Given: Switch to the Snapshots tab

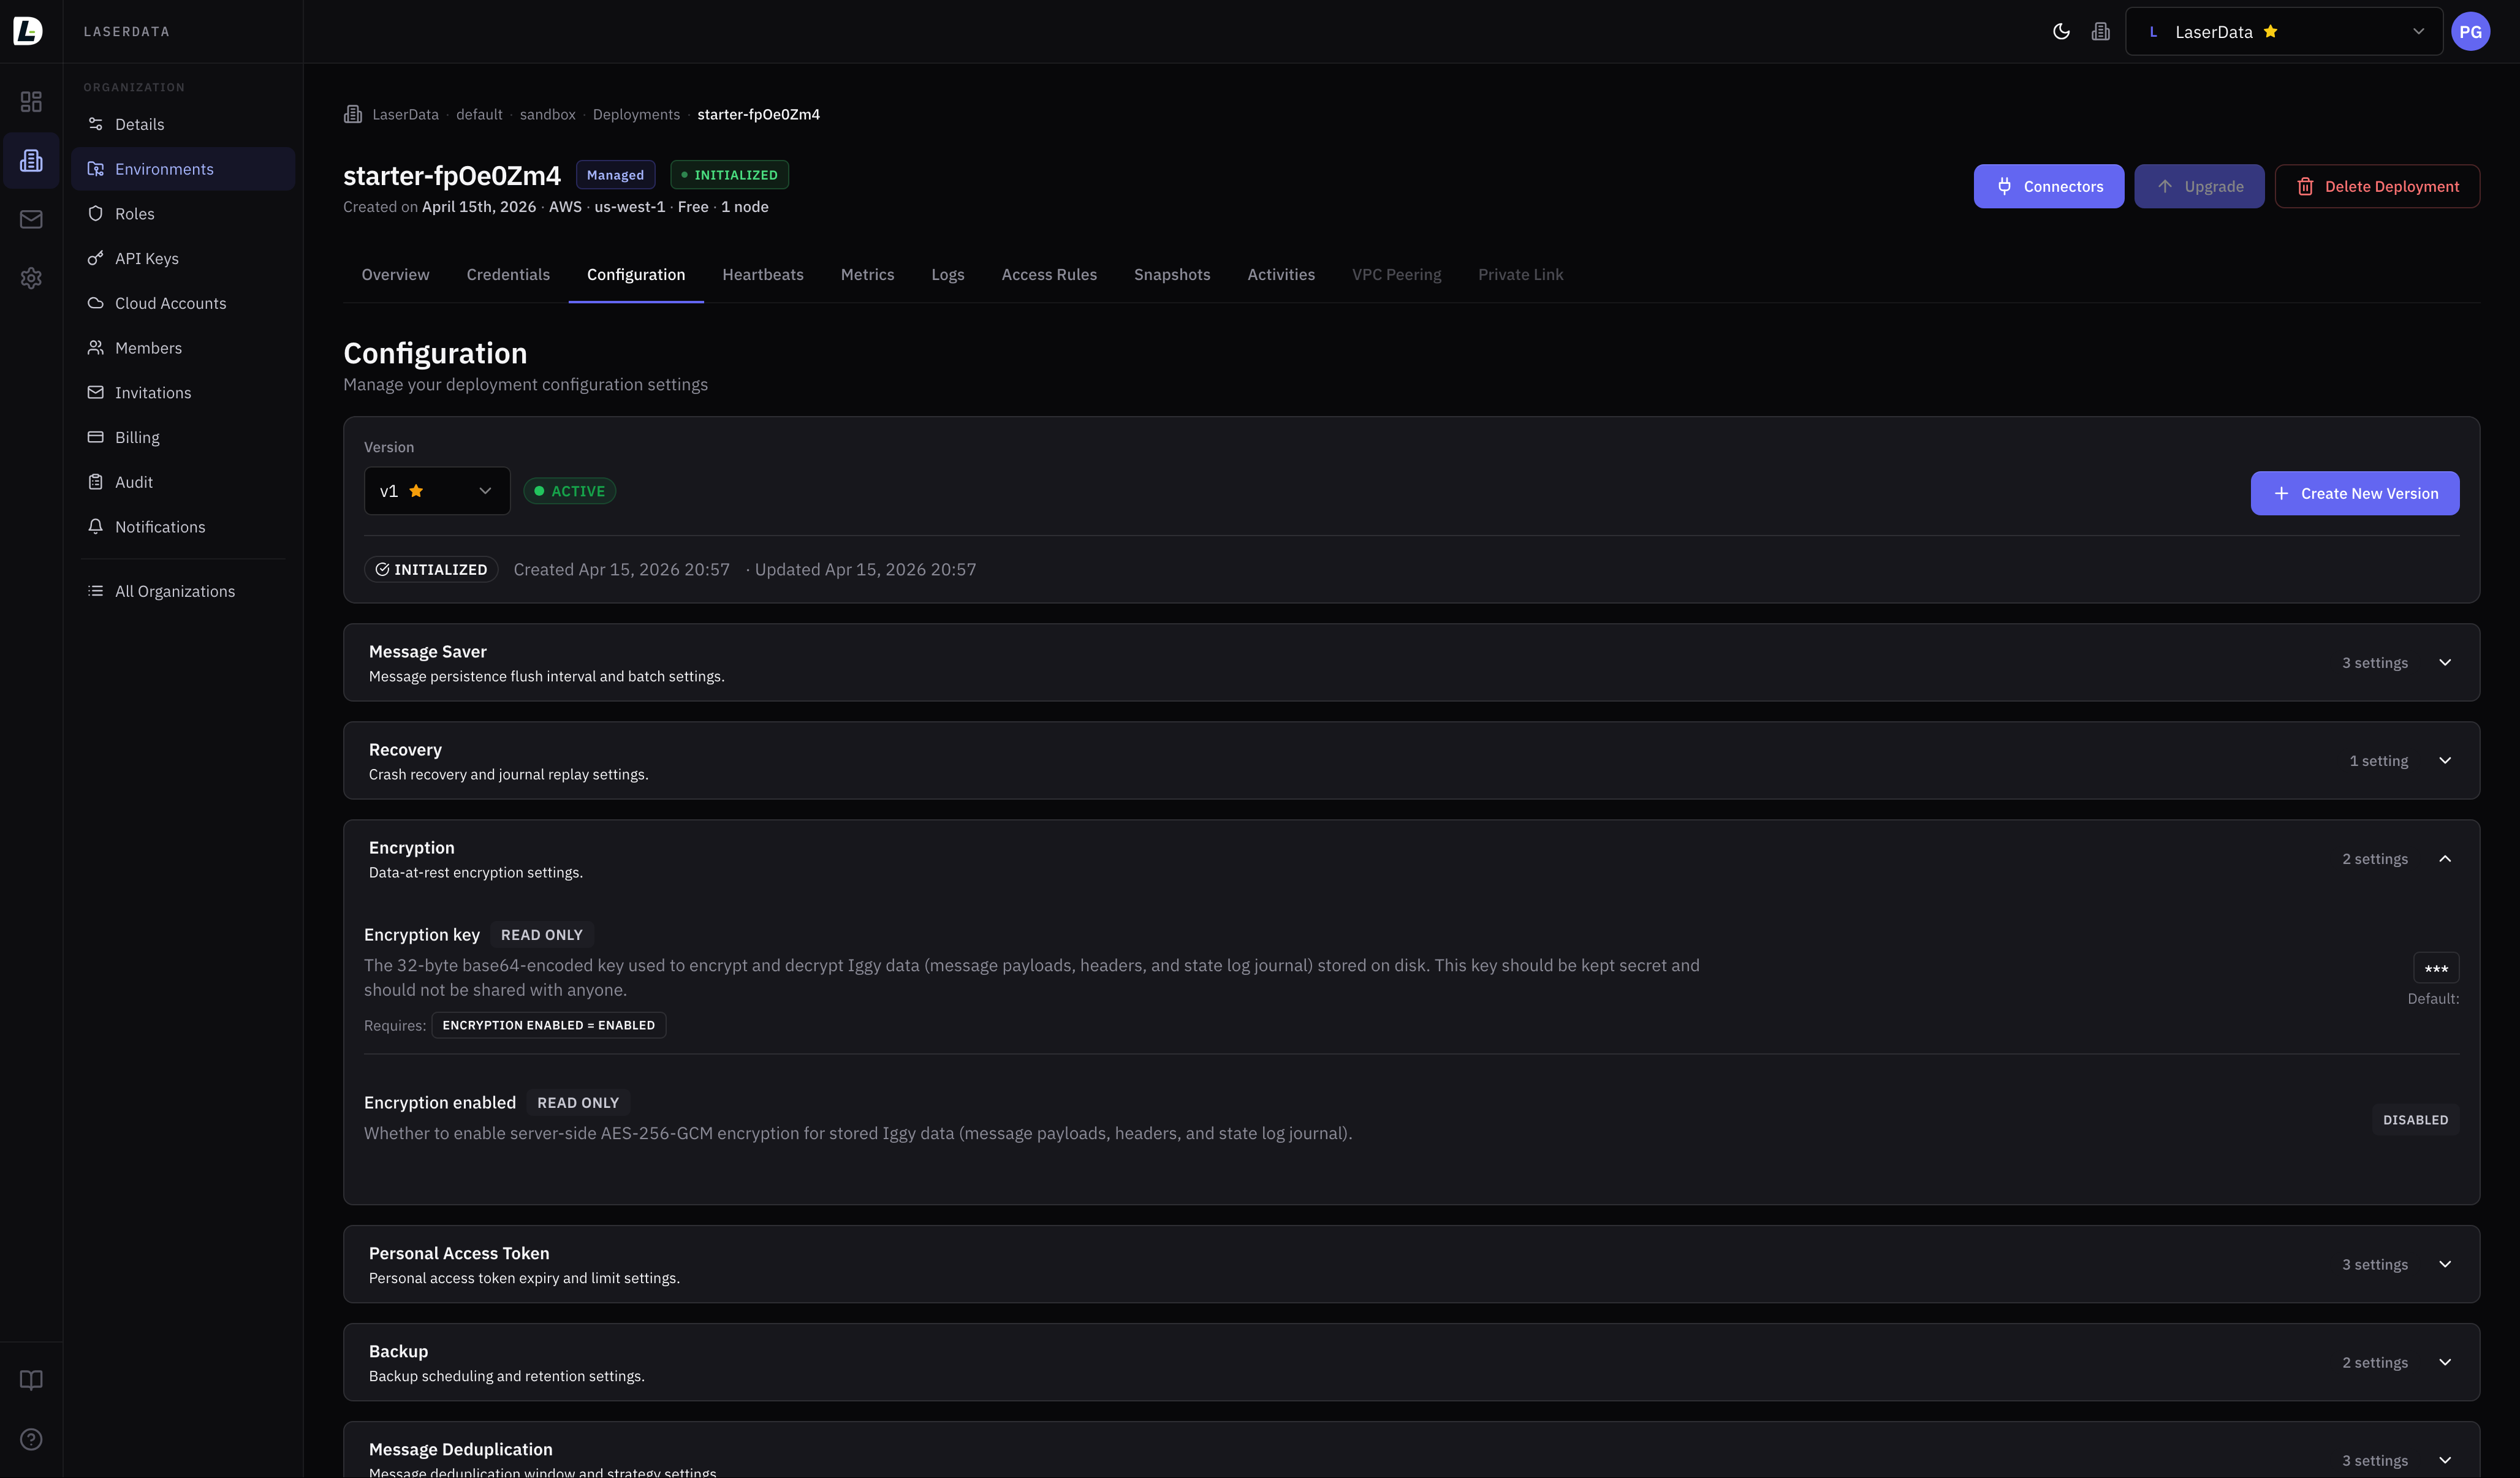Looking at the screenshot, I should point(1171,275).
